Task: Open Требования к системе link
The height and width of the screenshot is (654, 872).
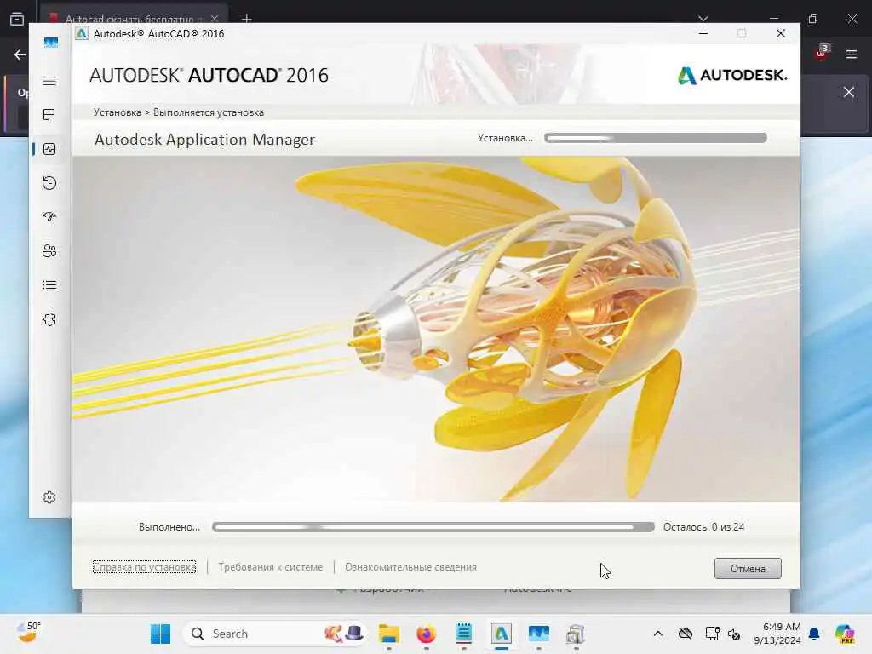Action: (270, 567)
